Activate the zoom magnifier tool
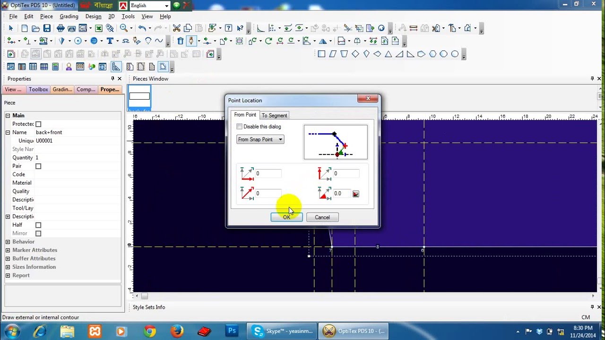 (x=124, y=28)
